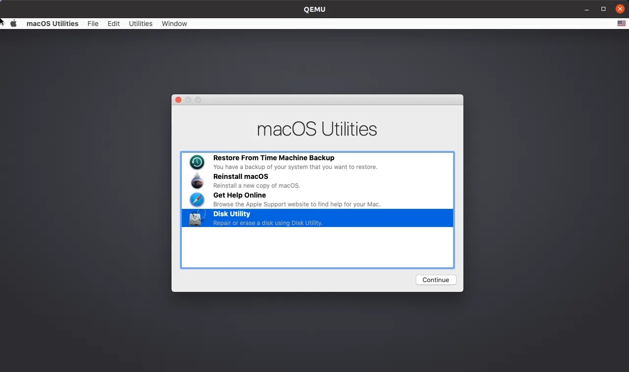Click the Reinstall macOS installer icon
The width and height of the screenshot is (629, 372).
tap(197, 181)
